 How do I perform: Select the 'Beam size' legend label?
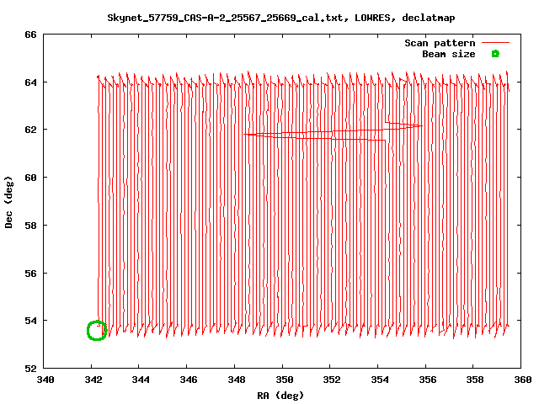pyautogui.click(x=449, y=54)
